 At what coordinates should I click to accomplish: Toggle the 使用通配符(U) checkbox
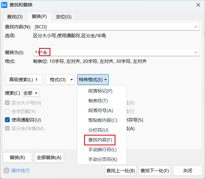[x=8, y=120]
